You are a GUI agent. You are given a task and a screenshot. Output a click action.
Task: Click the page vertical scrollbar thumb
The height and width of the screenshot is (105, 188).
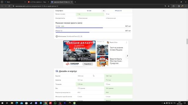point(187,41)
